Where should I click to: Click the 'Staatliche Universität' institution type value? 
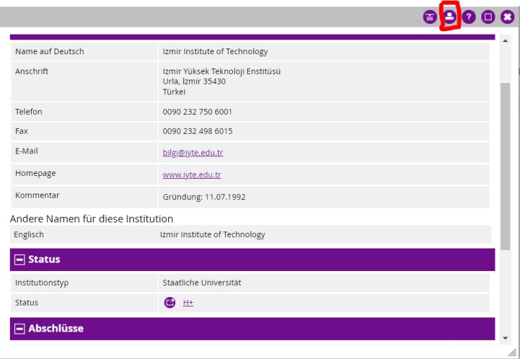[202, 283]
